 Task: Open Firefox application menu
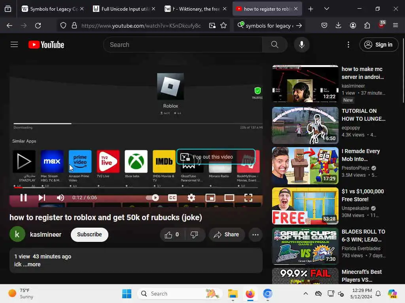pyautogui.click(x=396, y=25)
